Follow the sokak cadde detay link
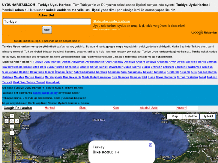Screen dimensions: 218x163 tap(45, 93)
